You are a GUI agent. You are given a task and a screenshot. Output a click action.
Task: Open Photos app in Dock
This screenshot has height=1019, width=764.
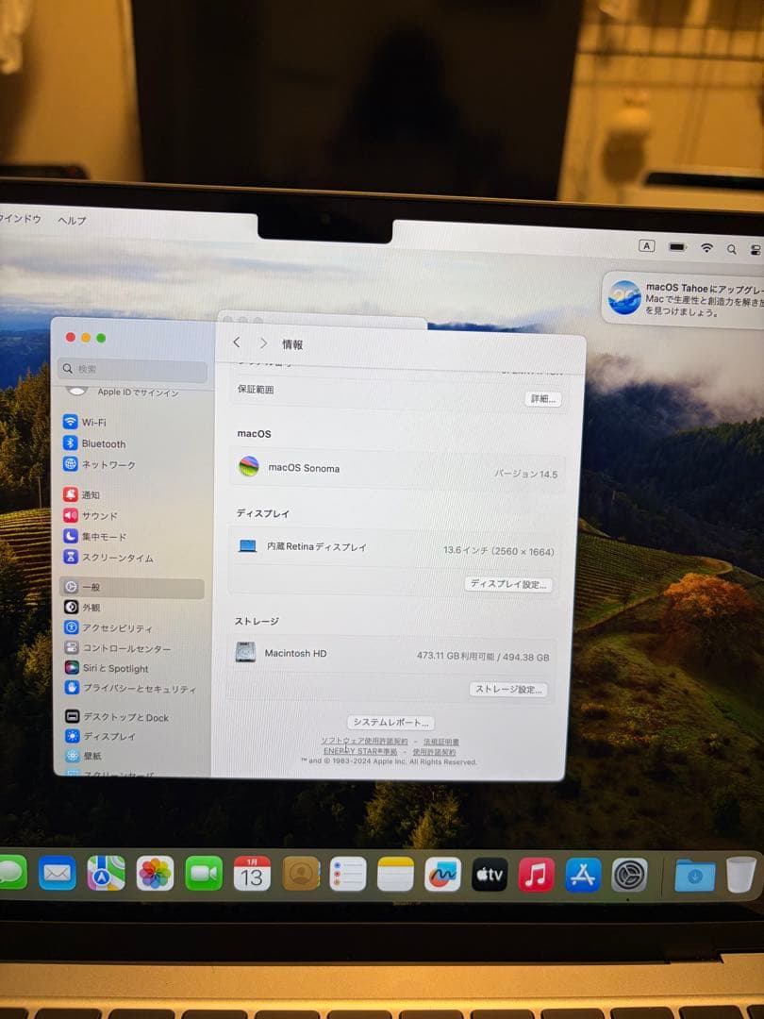coord(155,874)
